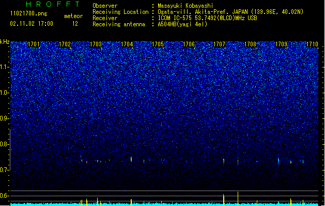
Task: Click the 1701 time marker
Action: coord(34,44)
